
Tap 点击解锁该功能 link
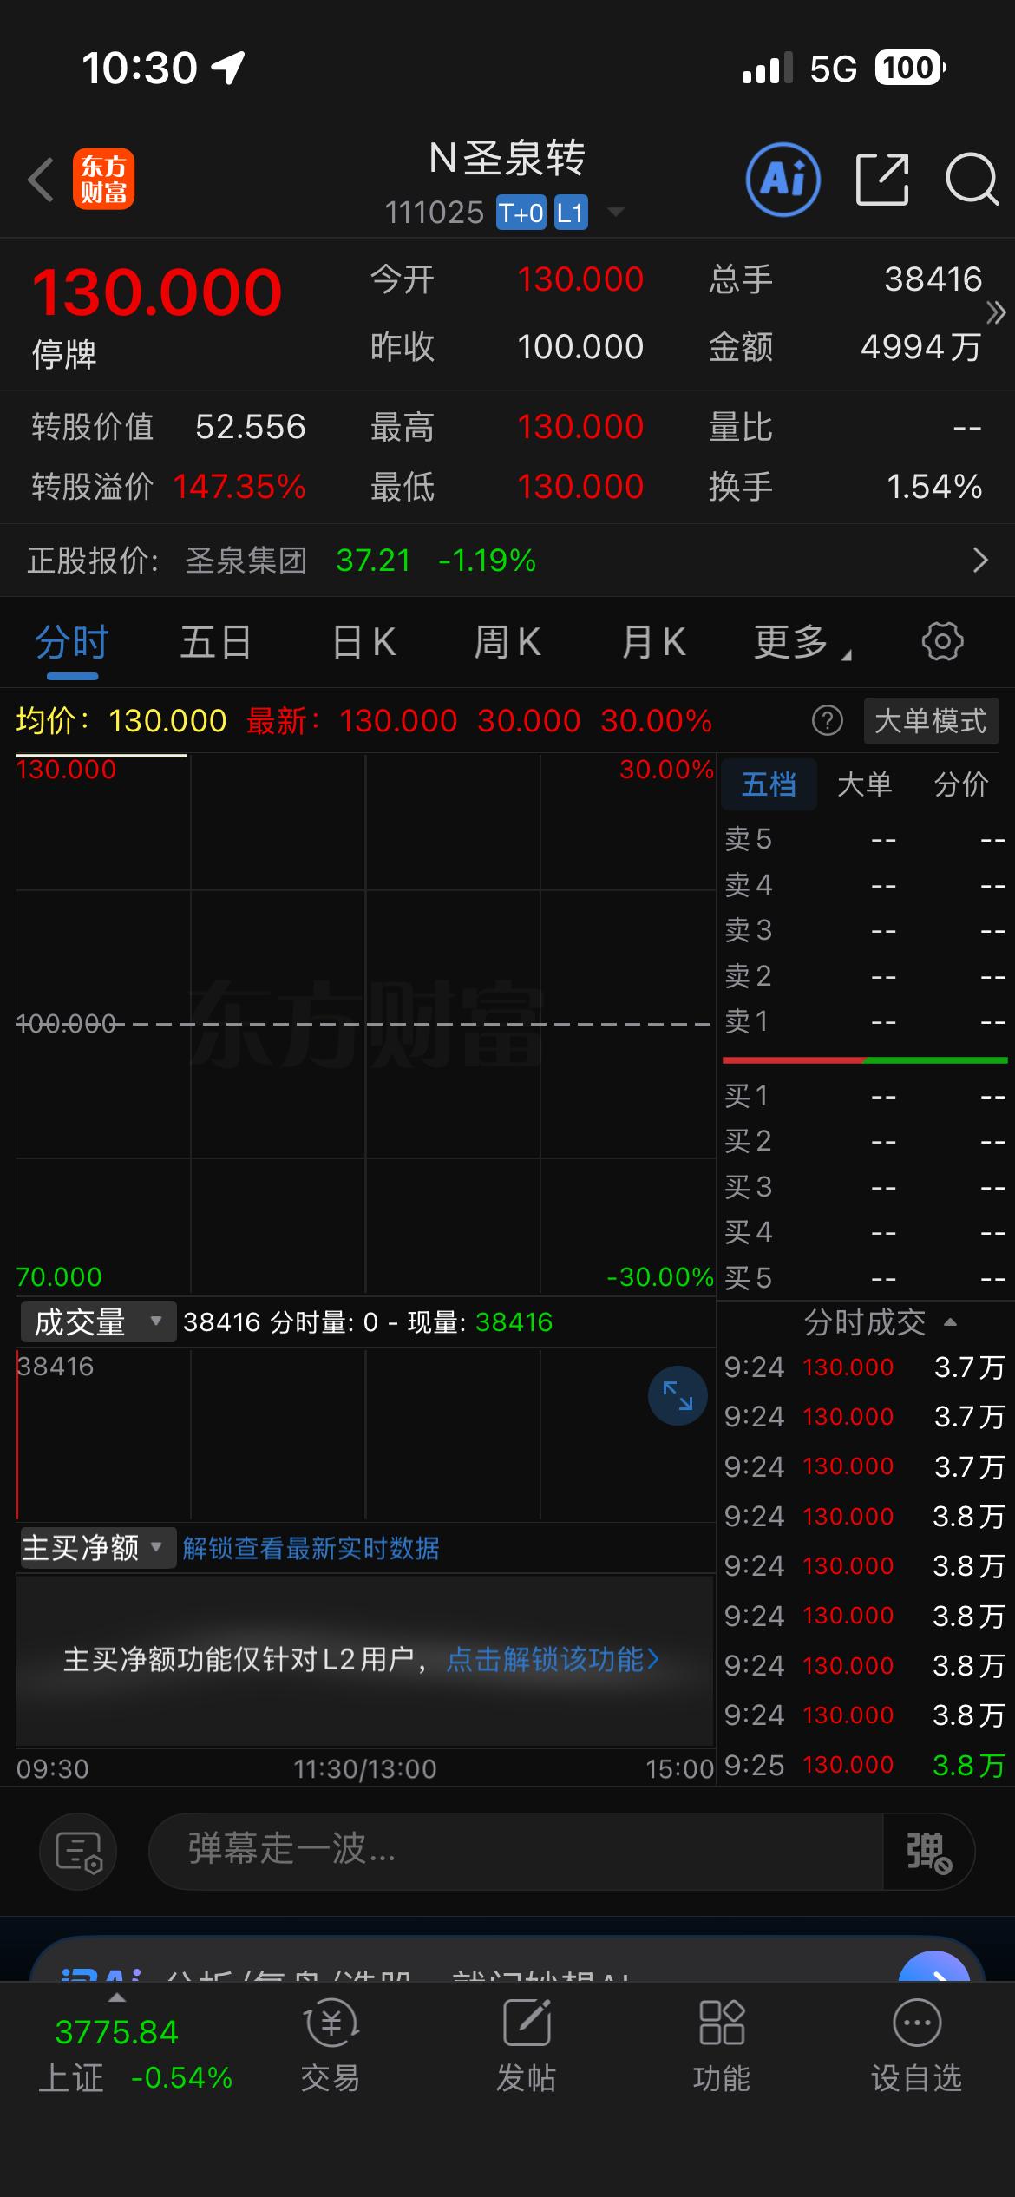coord(553,1660)
